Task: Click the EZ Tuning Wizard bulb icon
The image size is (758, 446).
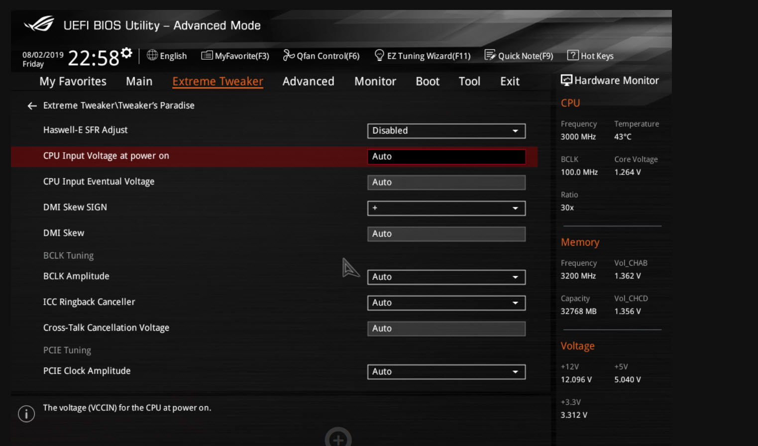Action: (379, 55)
